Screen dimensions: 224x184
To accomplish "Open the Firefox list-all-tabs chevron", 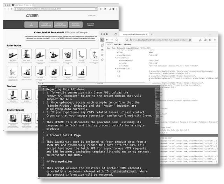I will [210, 34].
